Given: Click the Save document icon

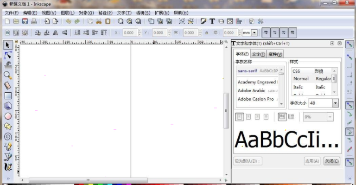Looking at the screenshot, I should 25,21.
